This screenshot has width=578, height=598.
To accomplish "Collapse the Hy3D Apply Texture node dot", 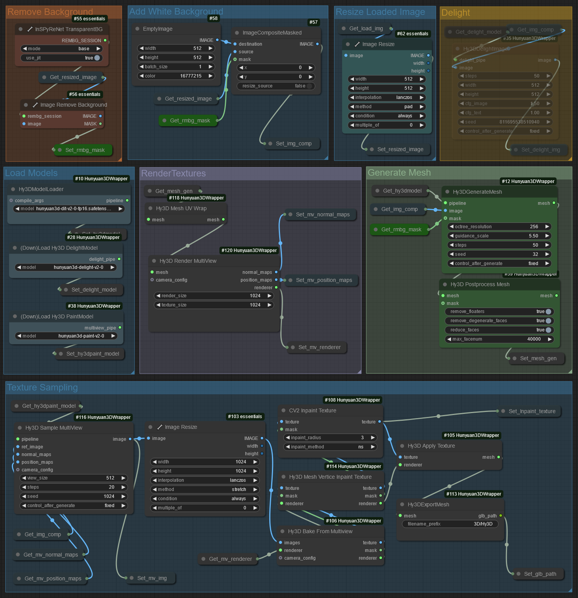I will tap(402, 446).
